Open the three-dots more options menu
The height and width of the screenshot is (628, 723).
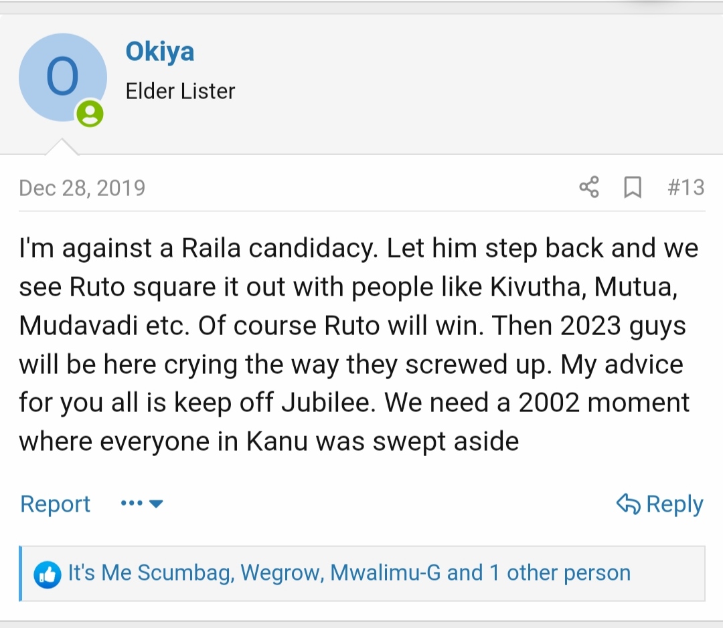(x=131, y=503)
